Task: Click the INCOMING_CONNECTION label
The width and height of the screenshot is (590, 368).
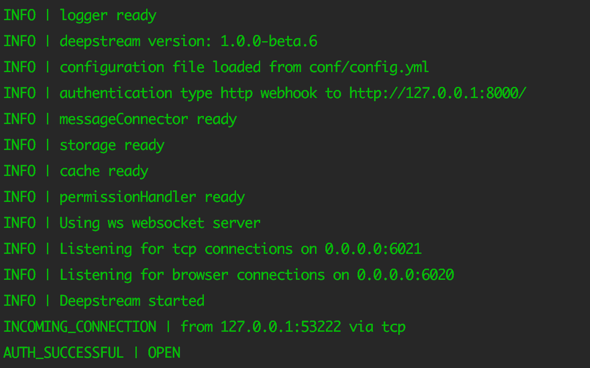Action: (x=80, y=327)
